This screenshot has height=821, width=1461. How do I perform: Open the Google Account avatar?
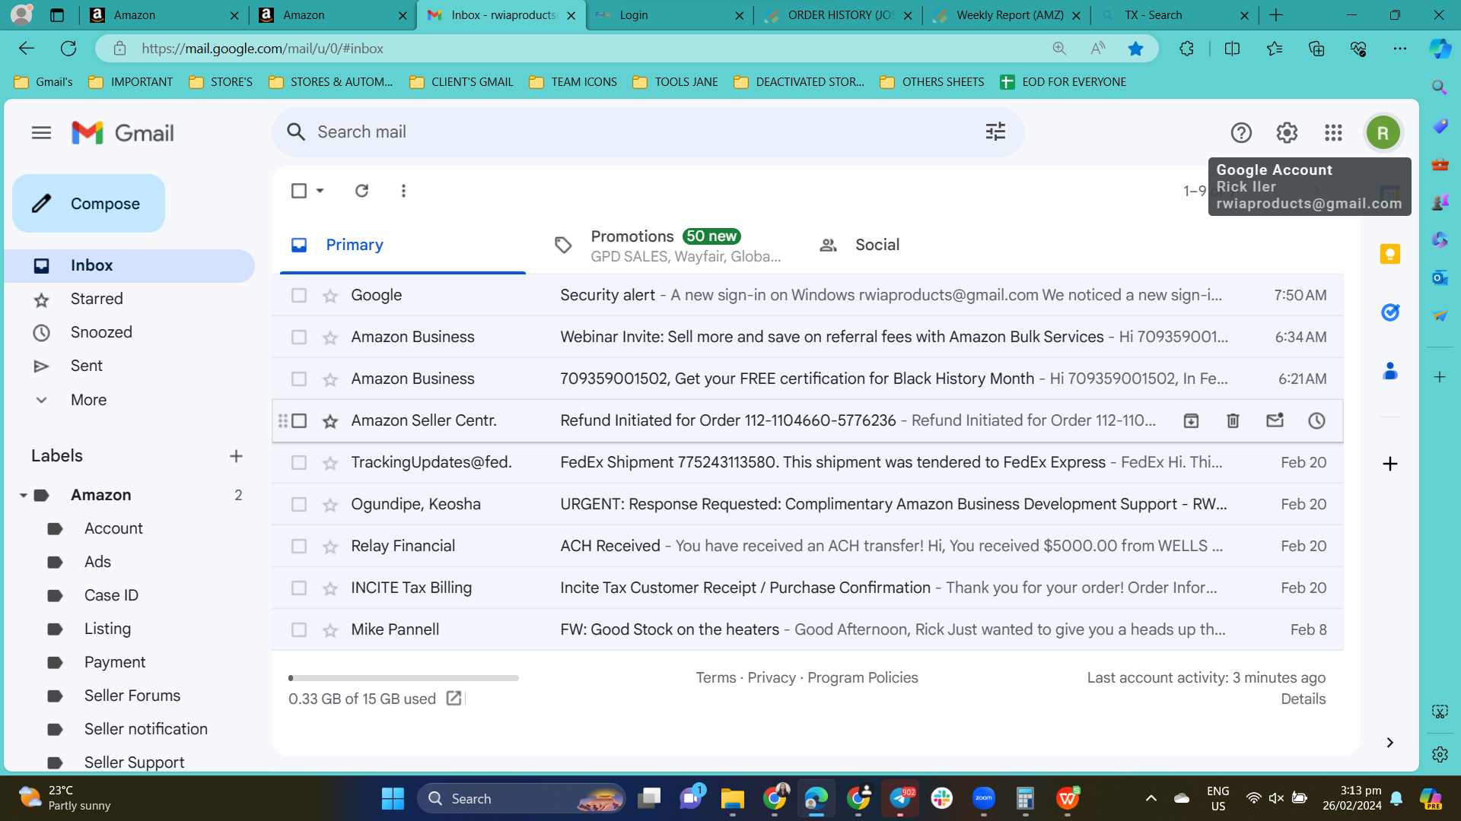coord(1383,133)
